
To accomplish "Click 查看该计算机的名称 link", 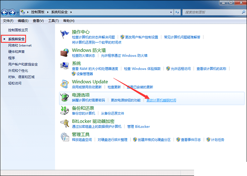I will coord(211,69).
